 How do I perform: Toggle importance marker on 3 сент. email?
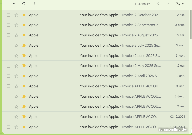pos(24,25)
